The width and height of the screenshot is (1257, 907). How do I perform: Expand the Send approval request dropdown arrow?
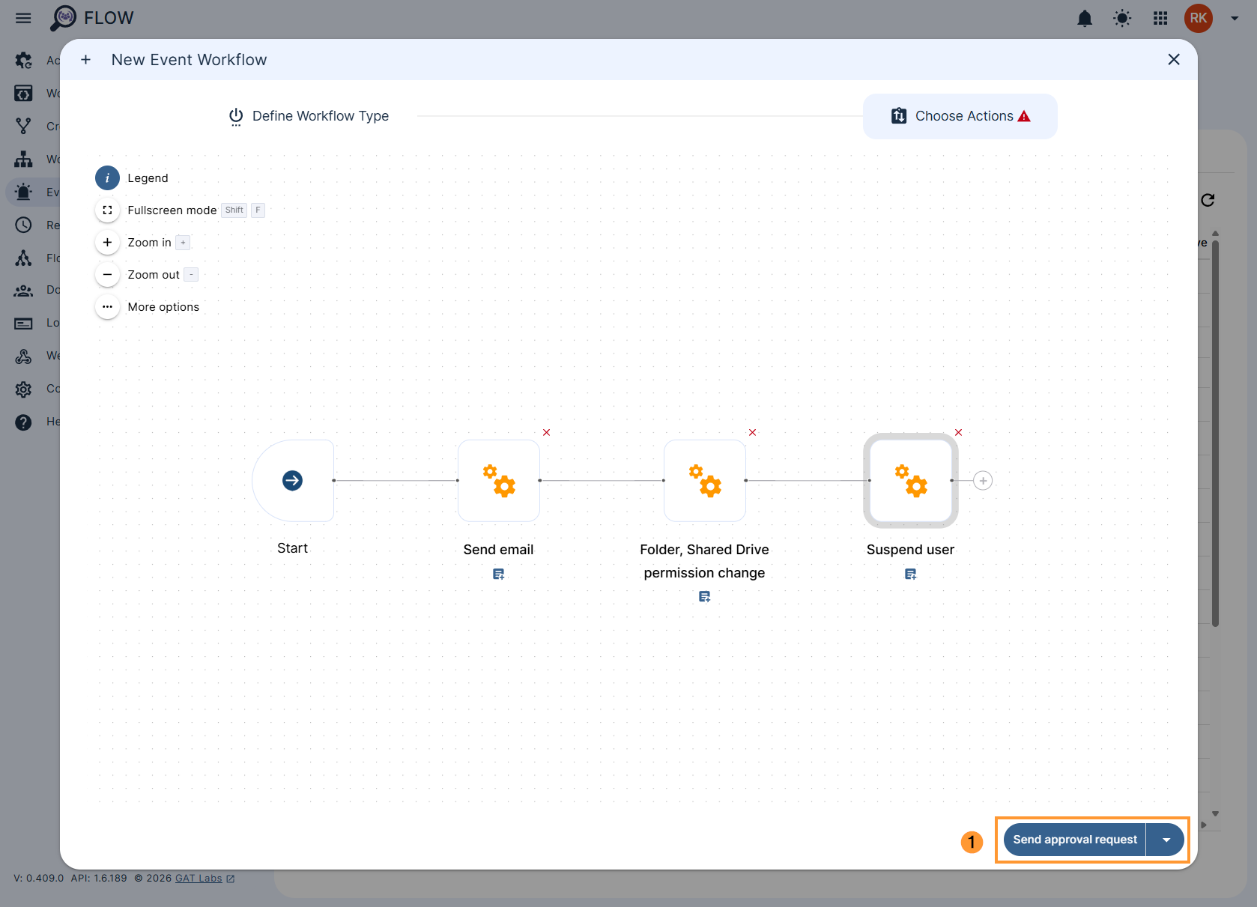pyautogui.click(x=1166, y=840)
